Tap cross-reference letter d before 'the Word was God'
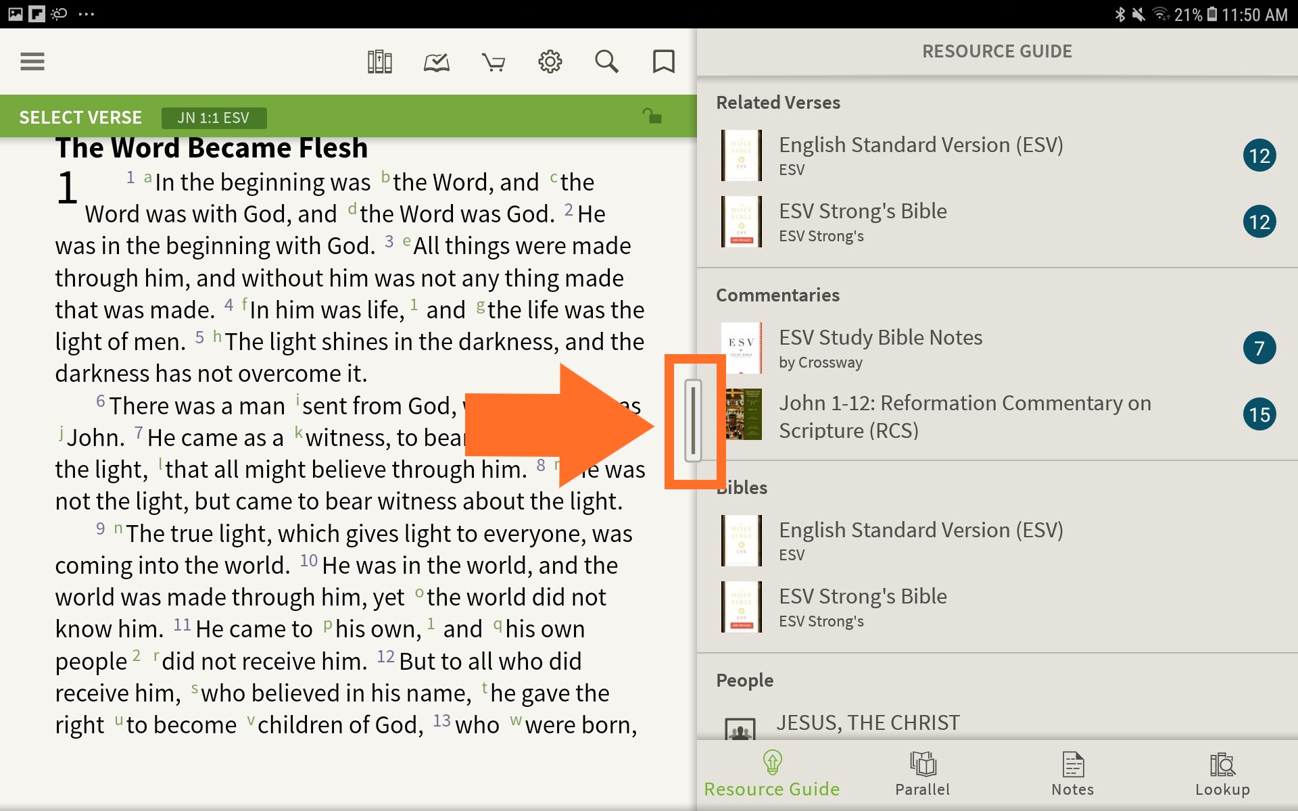The width and height of the screenshot is (1298, 811). click(x=352, y=209)
